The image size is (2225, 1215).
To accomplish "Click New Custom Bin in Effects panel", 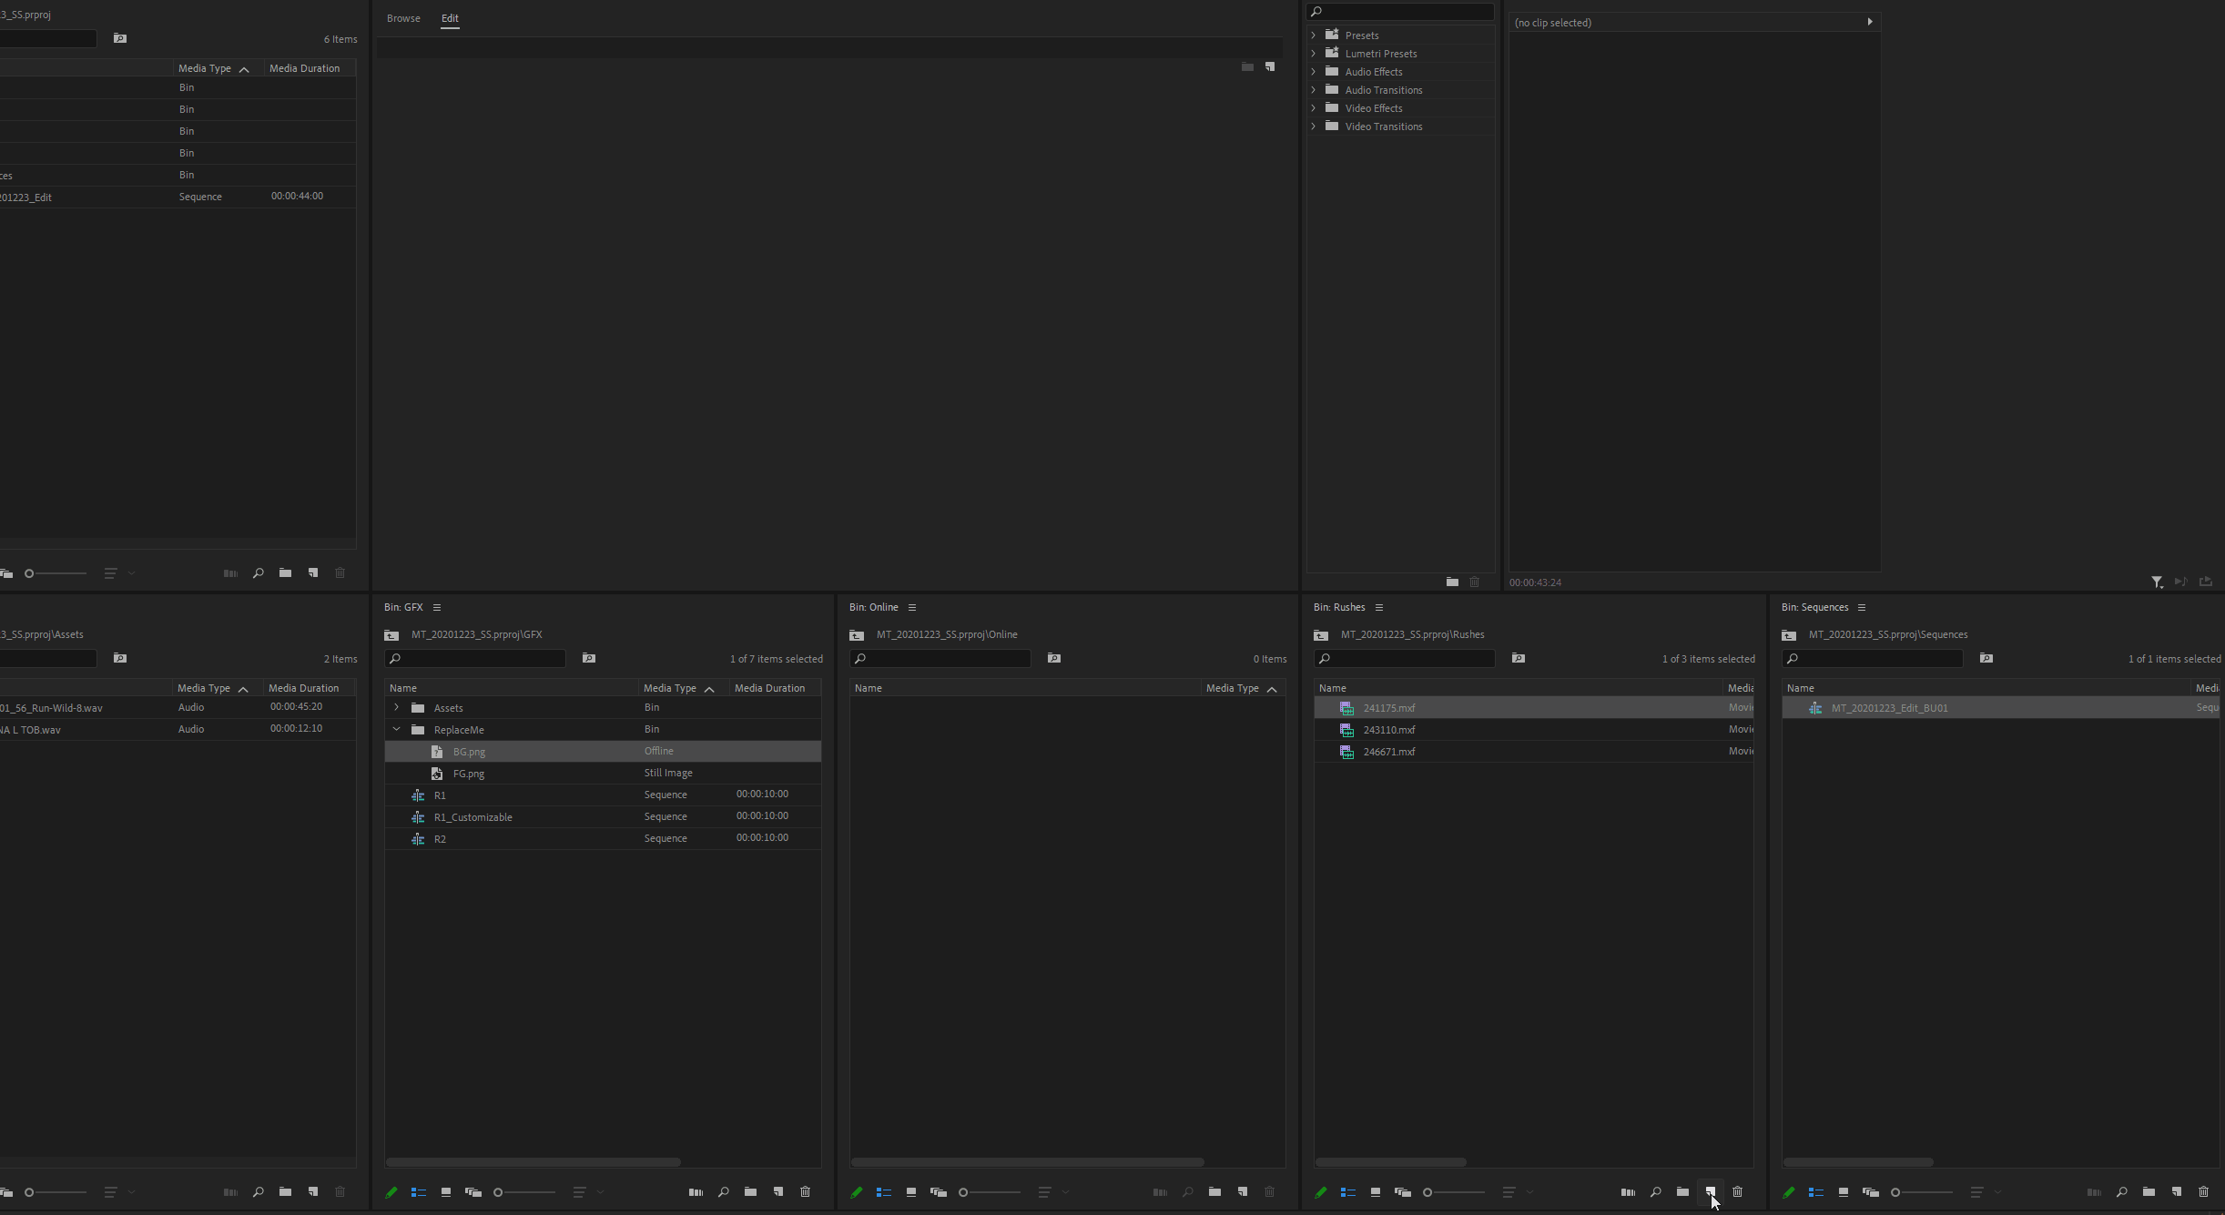I will point(1452,582).
